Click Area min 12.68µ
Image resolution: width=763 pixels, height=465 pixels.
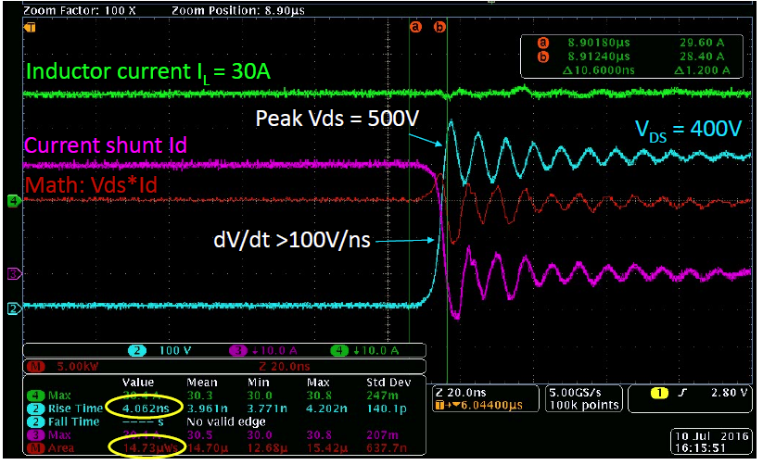tap(267, 448)
